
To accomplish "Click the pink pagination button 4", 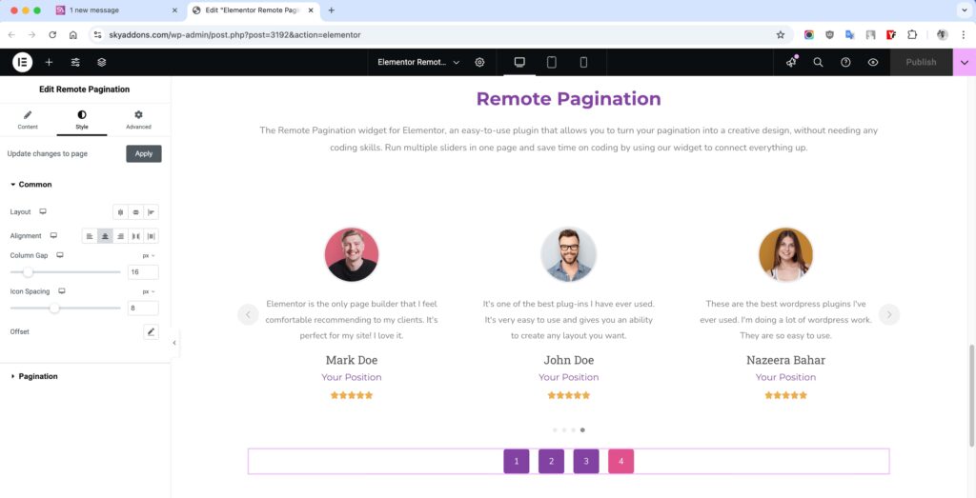I will coord(621,461).
